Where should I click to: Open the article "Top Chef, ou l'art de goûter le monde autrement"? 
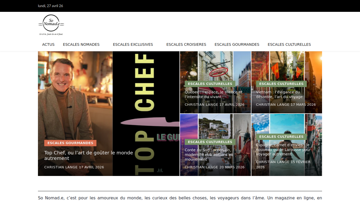click(x=89, y=155)
